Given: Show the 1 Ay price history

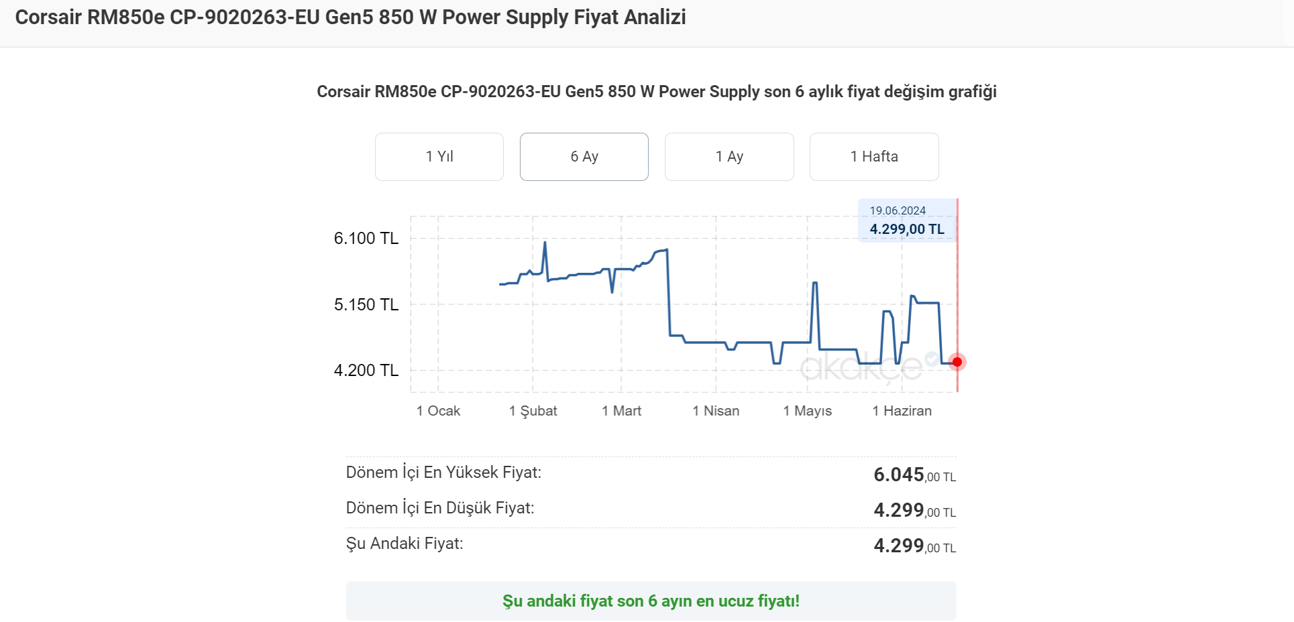Looking at the screenshot, I should pyautogui.click(x=729, y=157).
